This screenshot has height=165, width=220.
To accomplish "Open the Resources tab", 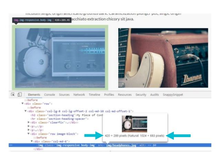I will pyautogui.click(x=124, y=95).
